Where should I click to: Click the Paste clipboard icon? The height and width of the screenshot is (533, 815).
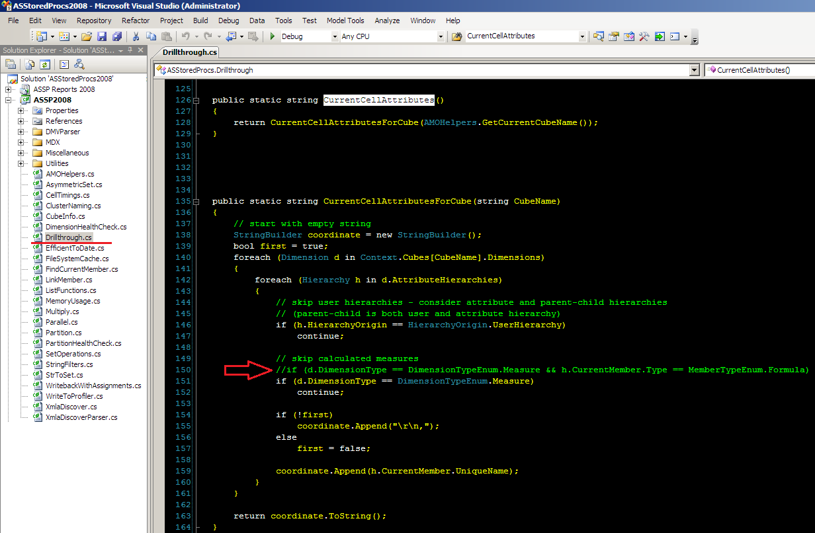pos(167,36)
